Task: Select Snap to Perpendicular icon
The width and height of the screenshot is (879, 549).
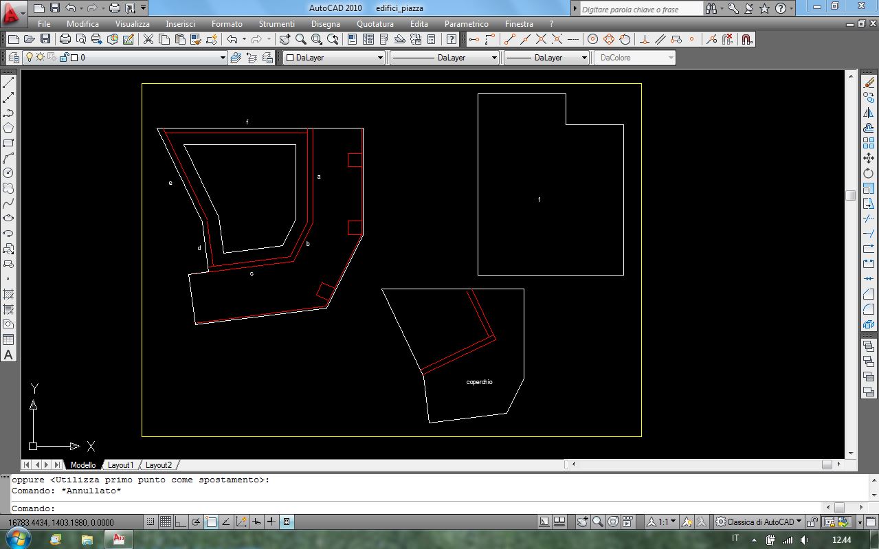Action: pyautogui.click(x=645, y=39)
